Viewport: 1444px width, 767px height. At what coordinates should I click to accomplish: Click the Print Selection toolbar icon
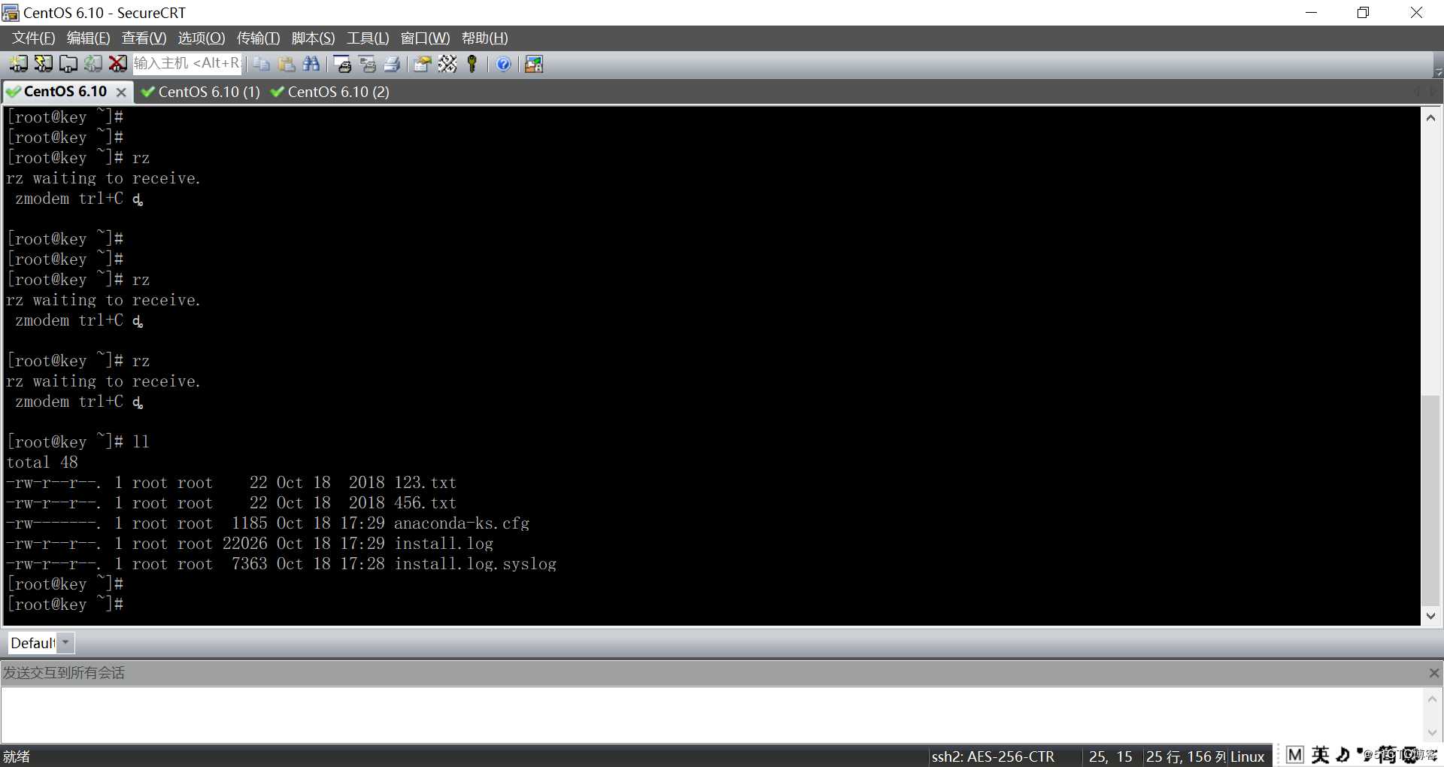[367, 64]
